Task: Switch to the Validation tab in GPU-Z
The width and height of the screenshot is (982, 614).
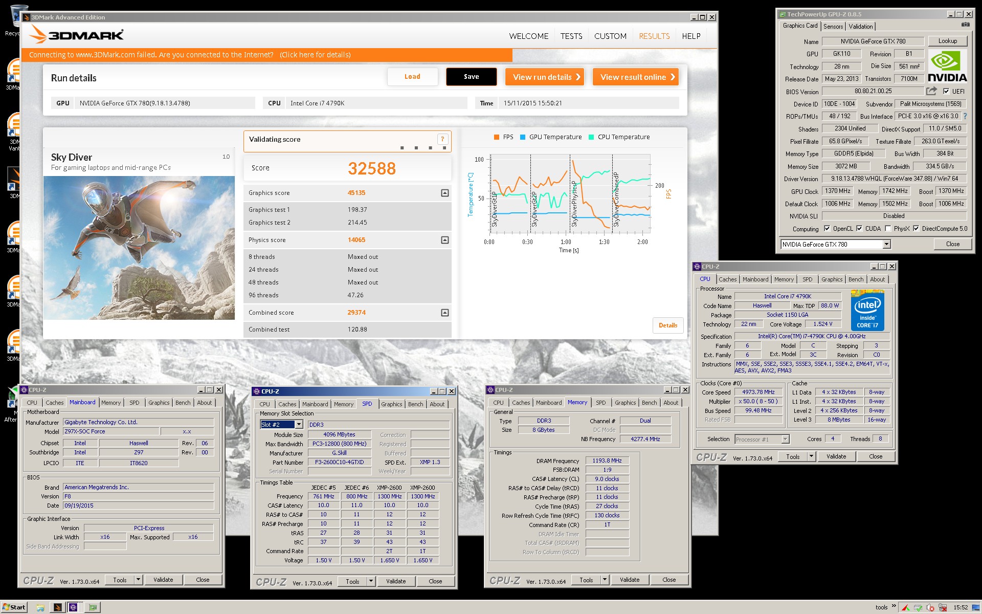Action: 861,27
